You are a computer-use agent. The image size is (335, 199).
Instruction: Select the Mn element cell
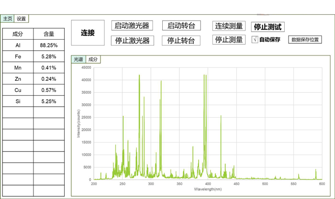[18, 67]
